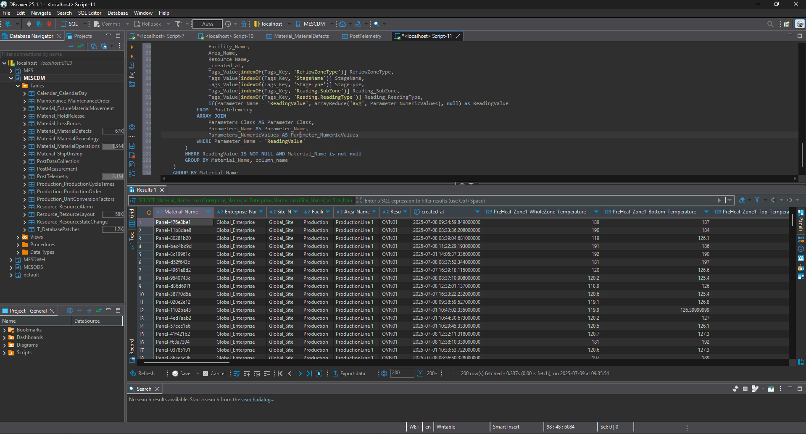806x434 pixels.
Task: Add a new row in results
Action: click(x=247, y=374)
